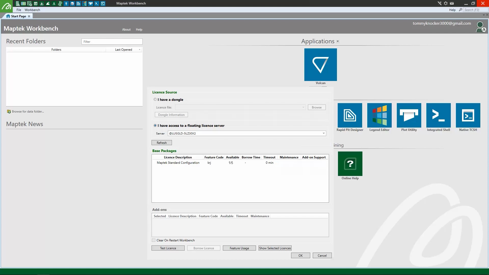Click the Test Licence button
Viewport: 489px width, 275px height.
click(x=168, y=248)
